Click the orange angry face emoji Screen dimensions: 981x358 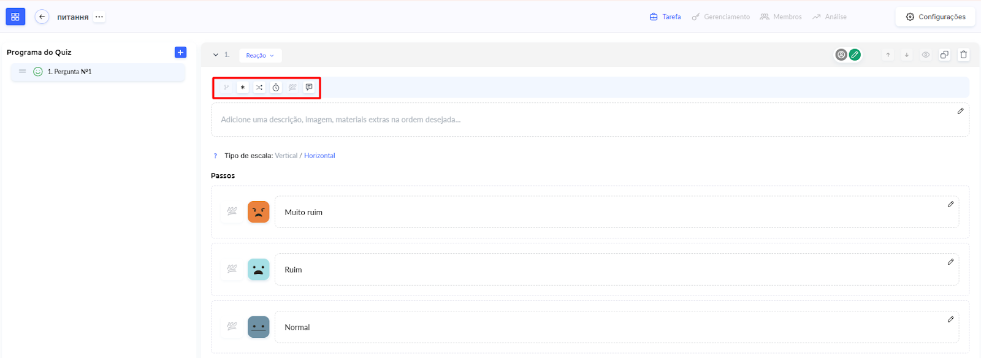[259, 212]
